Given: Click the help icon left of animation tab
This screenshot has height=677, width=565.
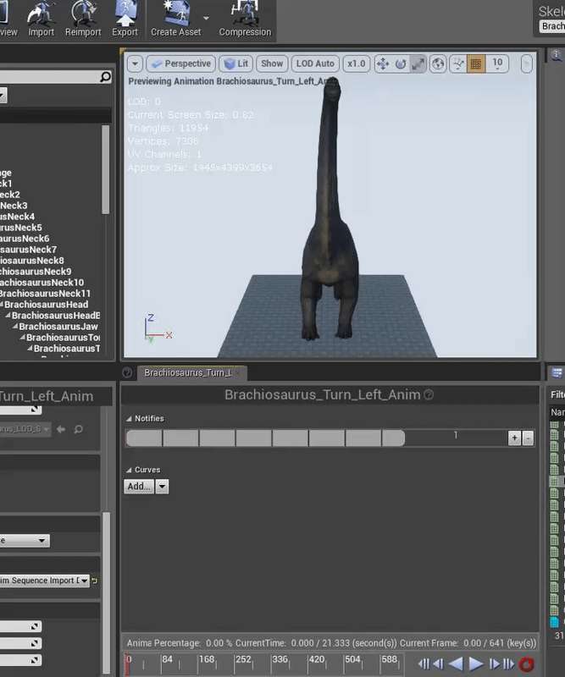Looking at the screenshot, I should pos(127,372).
